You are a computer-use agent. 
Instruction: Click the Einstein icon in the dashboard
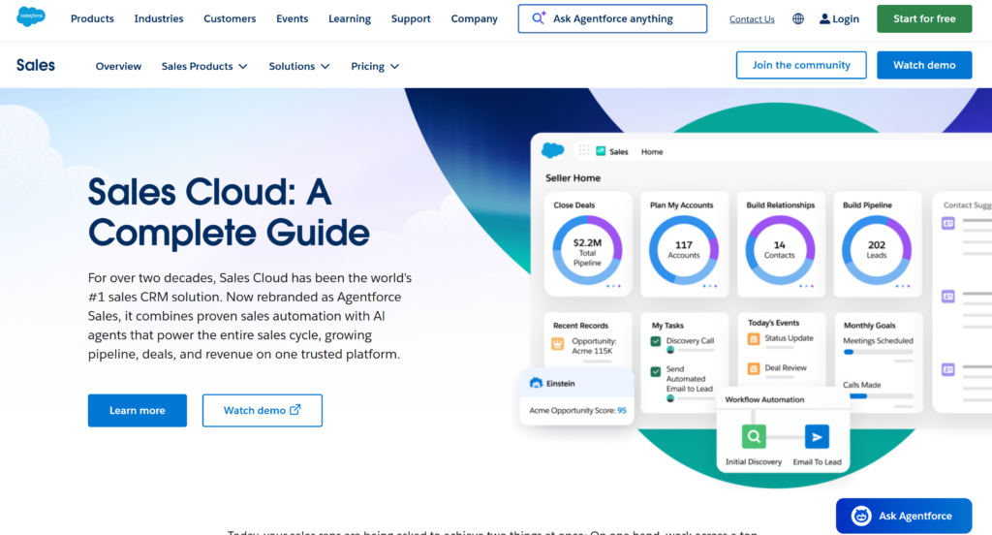coord(536,383)
